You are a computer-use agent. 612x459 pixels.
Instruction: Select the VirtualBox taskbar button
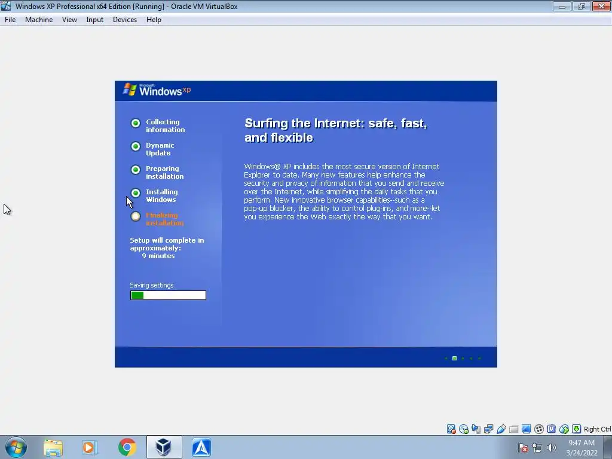click(x=164, y=447)
